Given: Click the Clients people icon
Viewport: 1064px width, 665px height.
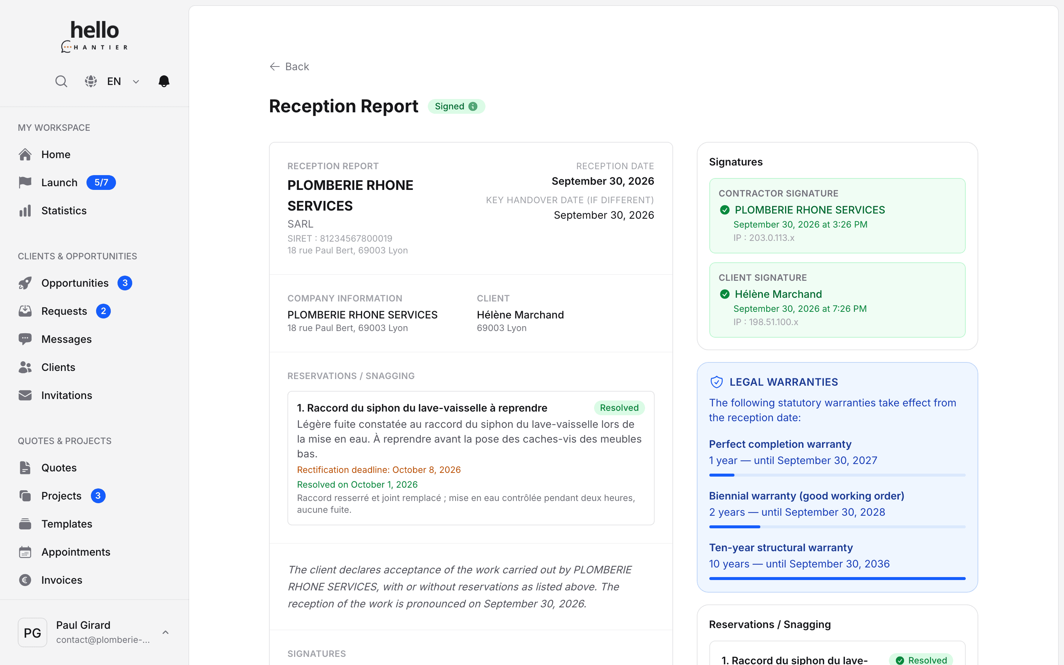Looking at the screenshot, I should [25, 367].
